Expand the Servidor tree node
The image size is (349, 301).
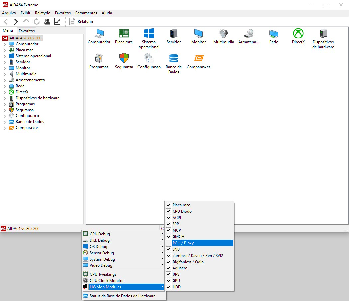5,62
